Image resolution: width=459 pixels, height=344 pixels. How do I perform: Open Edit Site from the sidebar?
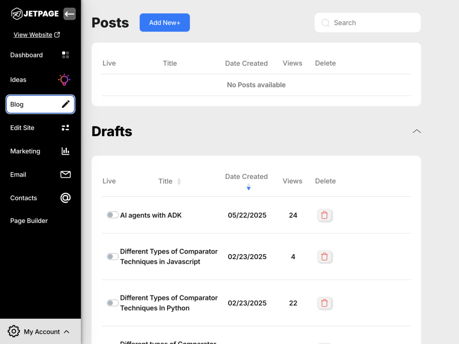(x=40, y=128)
